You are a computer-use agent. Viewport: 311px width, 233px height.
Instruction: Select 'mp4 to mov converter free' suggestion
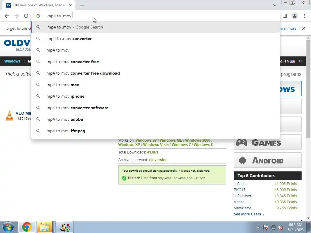(x=156, y=62)
